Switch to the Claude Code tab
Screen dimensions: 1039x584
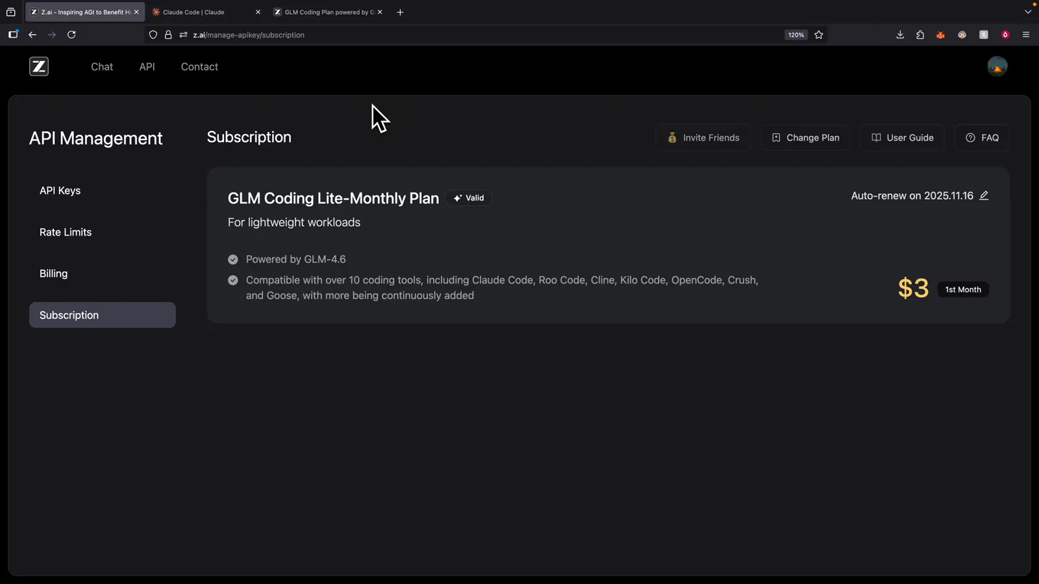(205, 12)
